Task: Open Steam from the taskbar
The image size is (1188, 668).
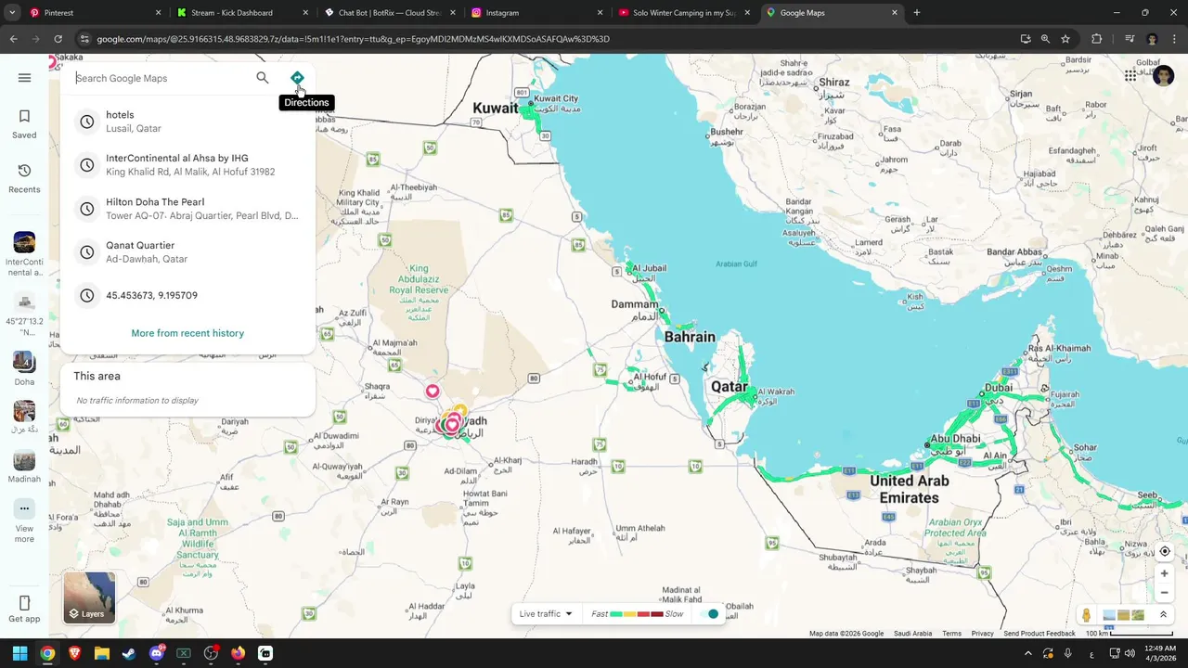Action: click(x=129, y=653)
